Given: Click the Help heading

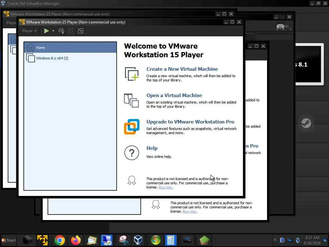Looking at the screenshot, I should coord(152,148).
